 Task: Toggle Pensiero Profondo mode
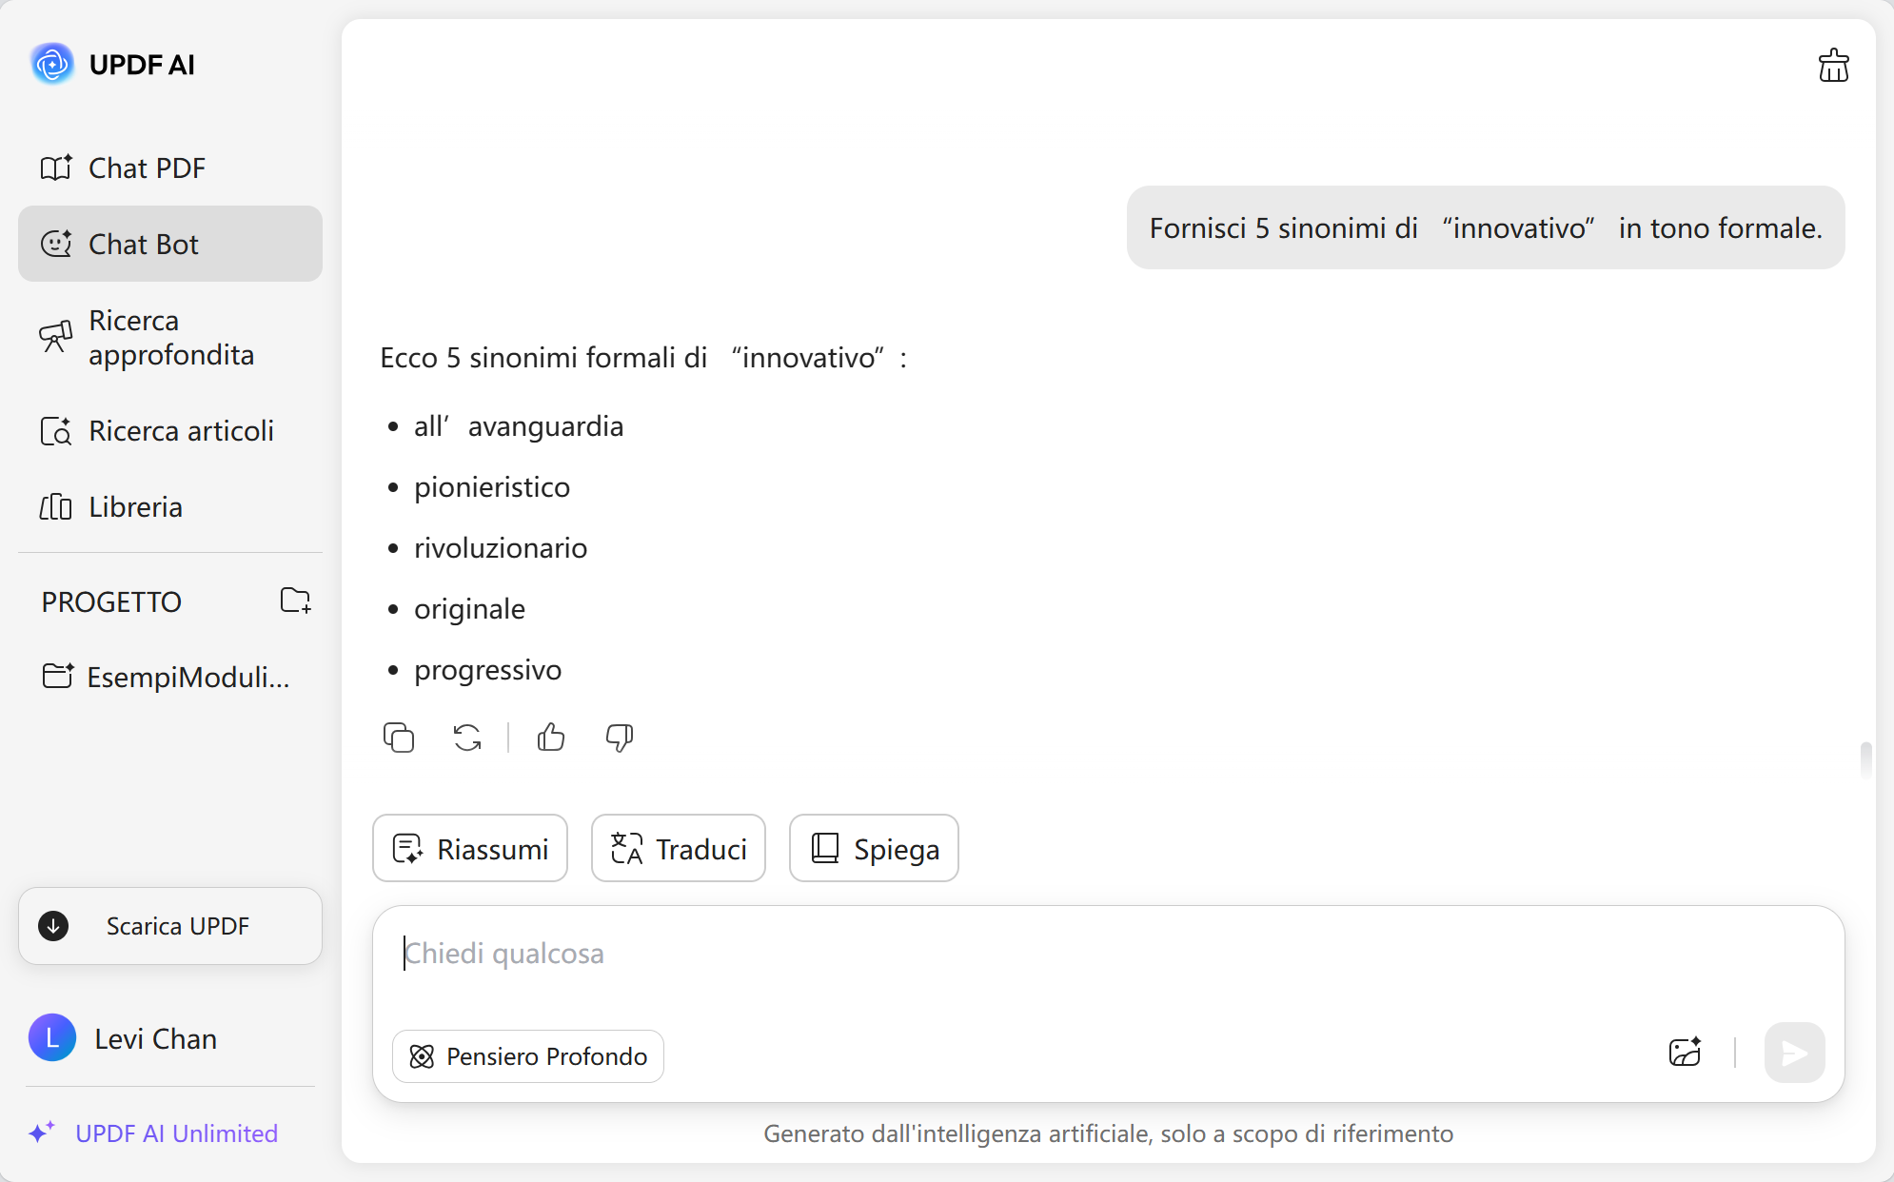[528, 1055]
